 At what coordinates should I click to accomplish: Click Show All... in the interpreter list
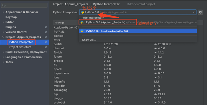(x=89, y=40)
